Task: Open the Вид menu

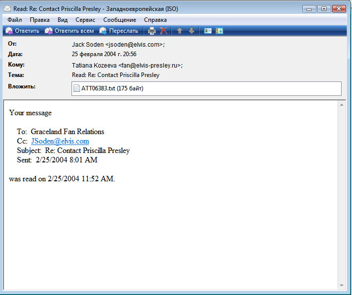Action: pyautogui.click(x=63, y=20)
